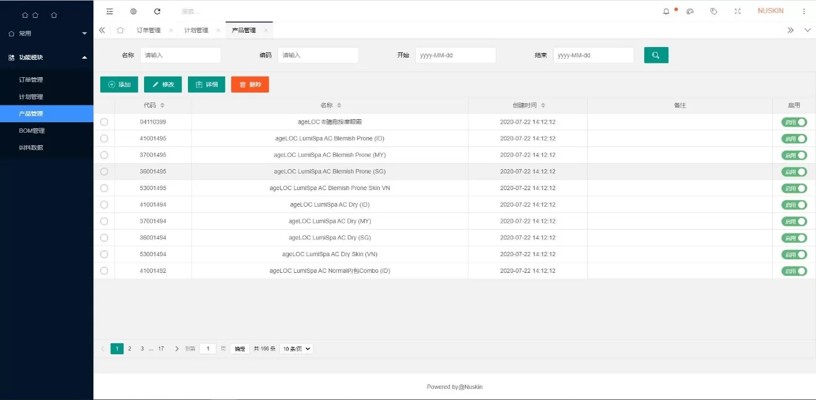Toggle the 启用 switch for row 36001495

794,172
